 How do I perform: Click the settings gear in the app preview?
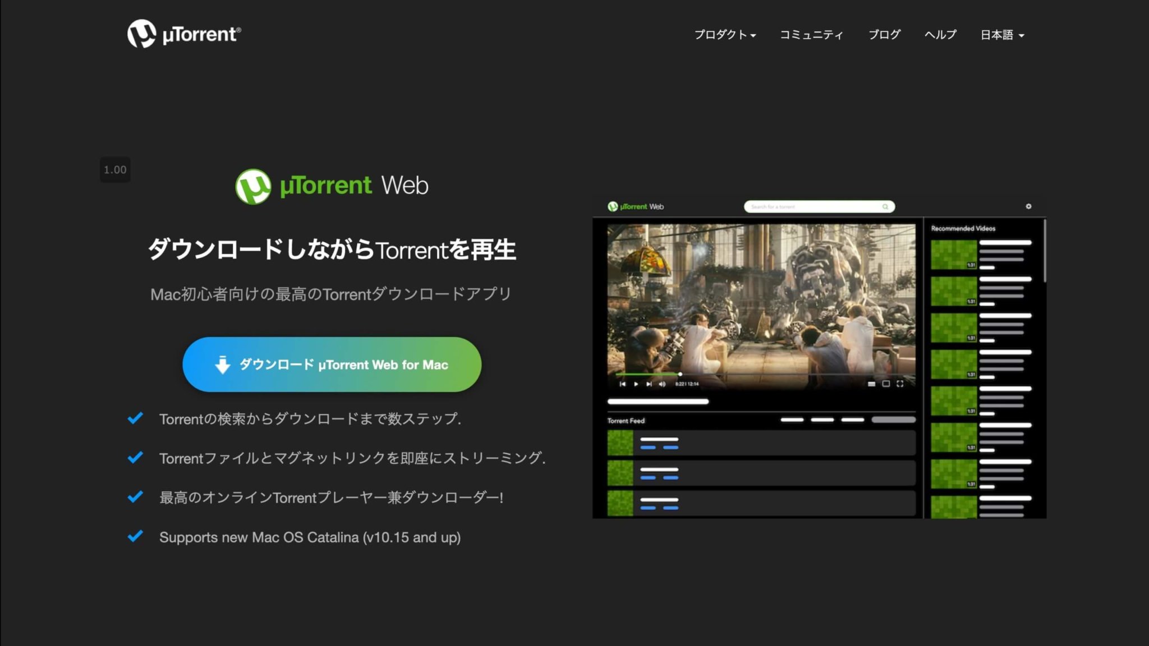click(1028, 206)
